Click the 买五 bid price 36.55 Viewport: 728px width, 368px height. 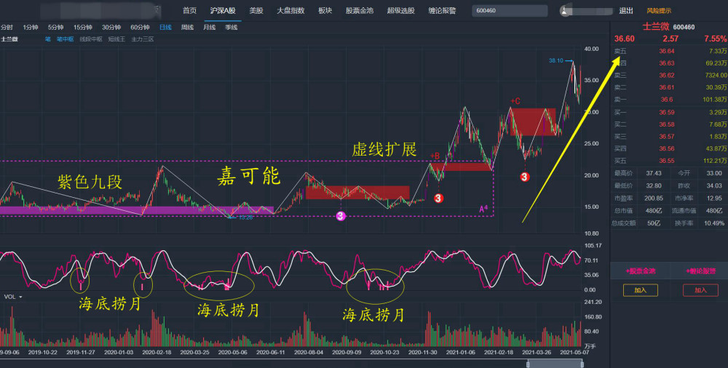click(667, 161)
